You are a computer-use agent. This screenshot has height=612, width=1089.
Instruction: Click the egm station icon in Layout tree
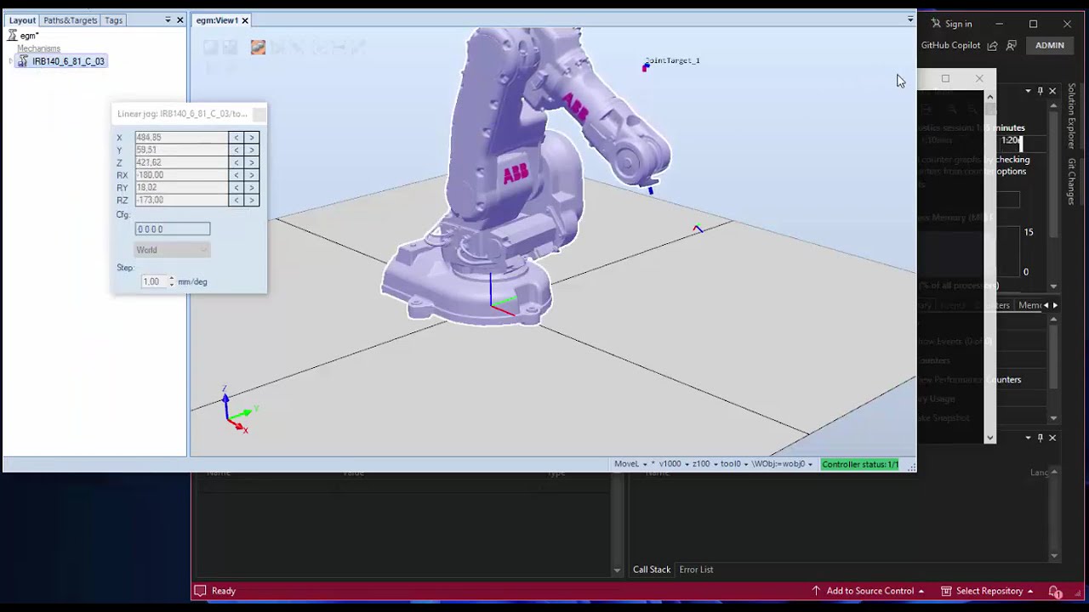(x=13, y=36)
